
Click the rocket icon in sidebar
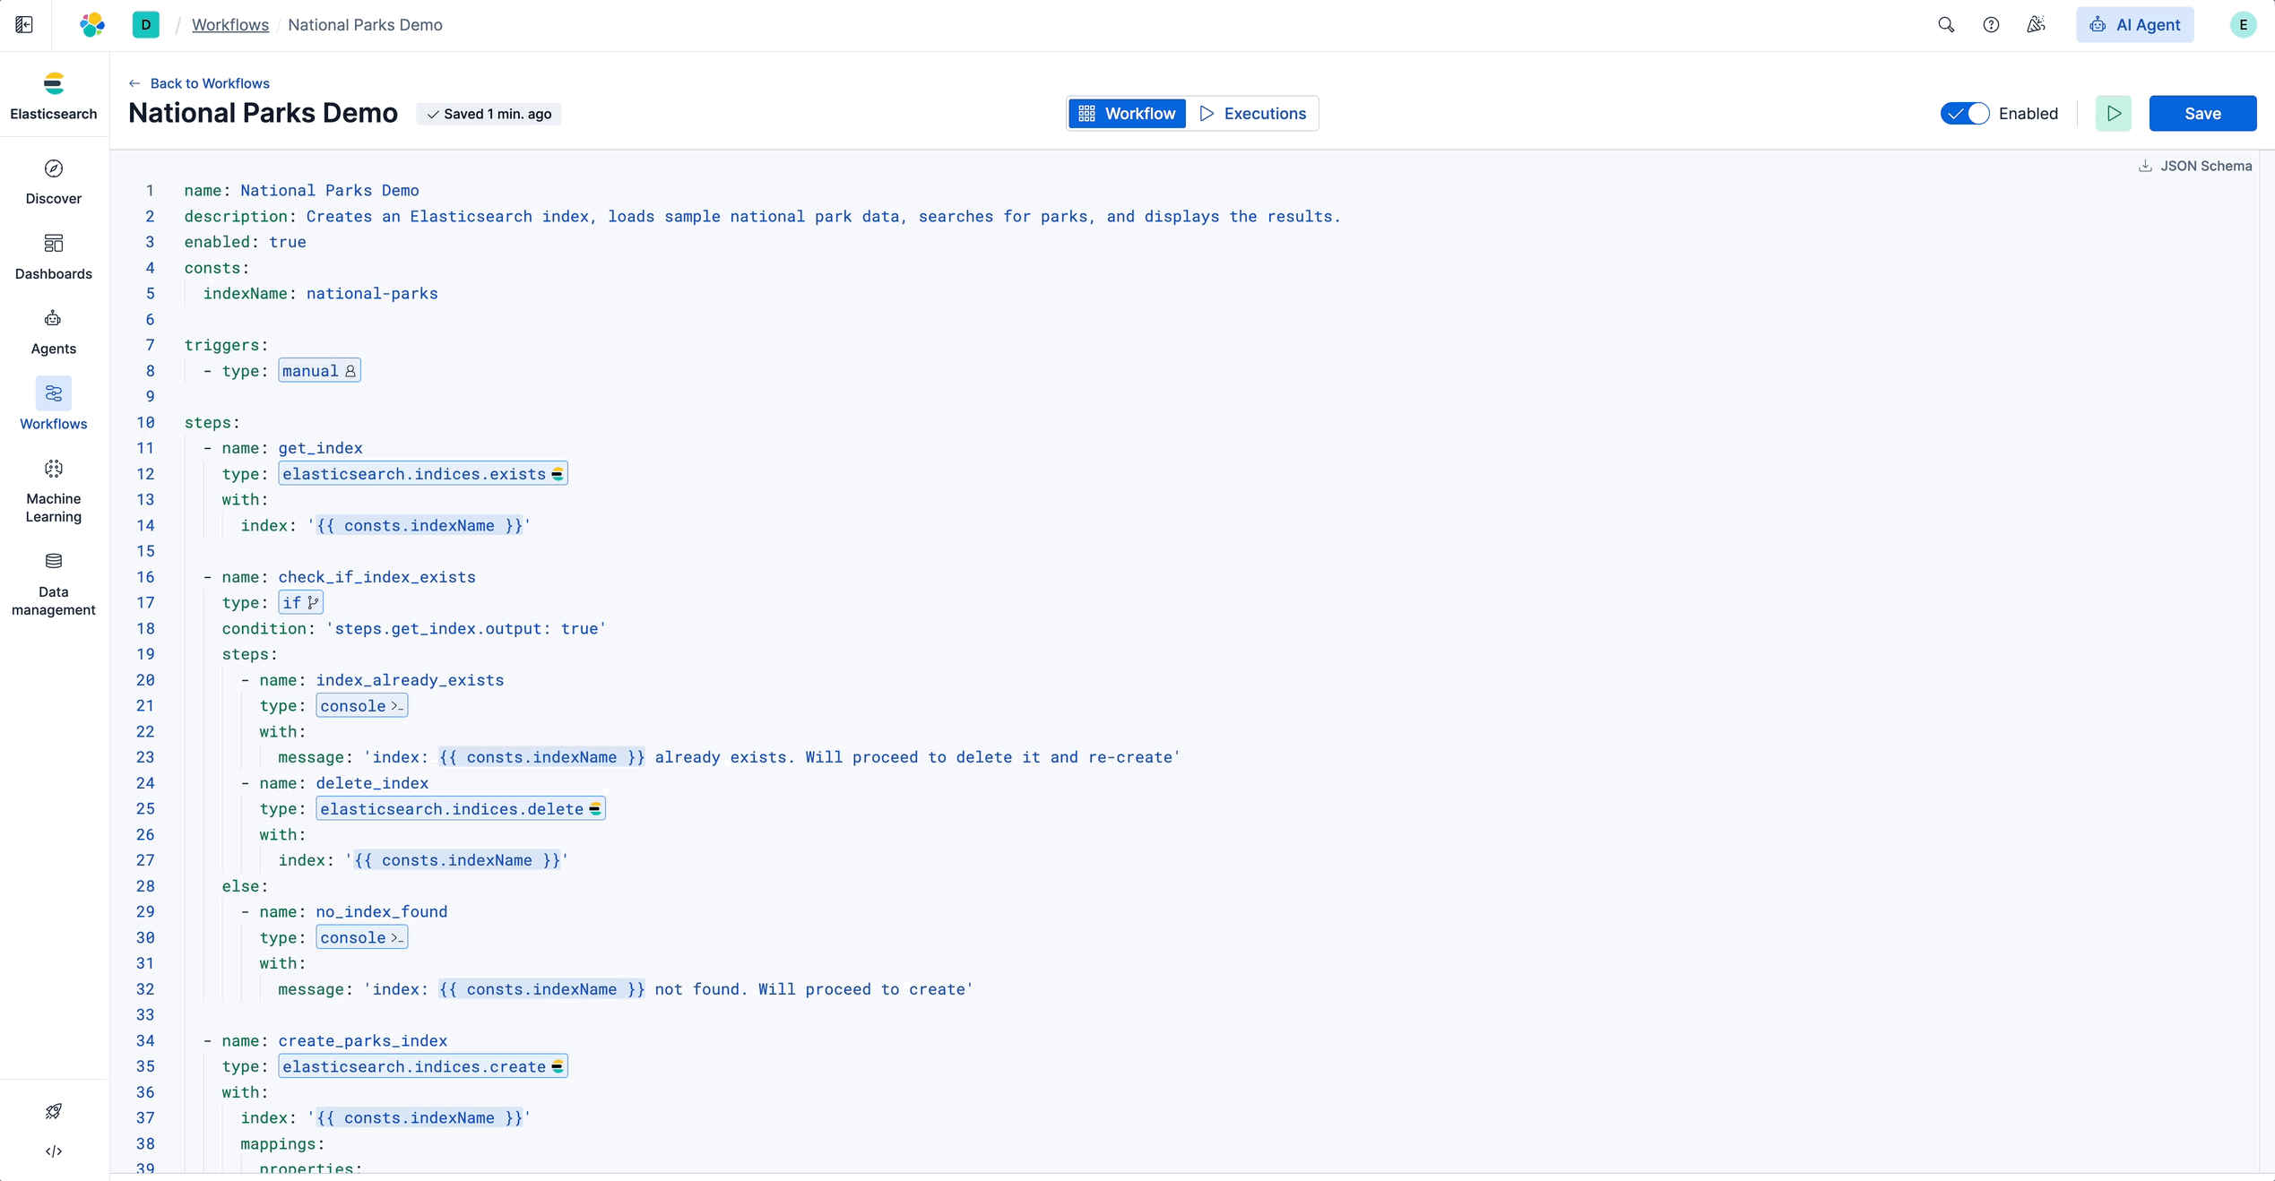54,1111
